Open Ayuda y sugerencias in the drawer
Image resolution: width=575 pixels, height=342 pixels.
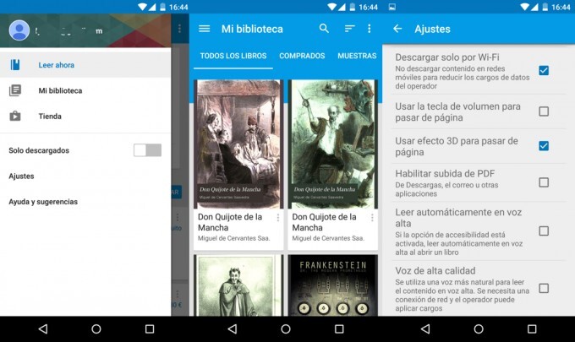click(43, 202)
